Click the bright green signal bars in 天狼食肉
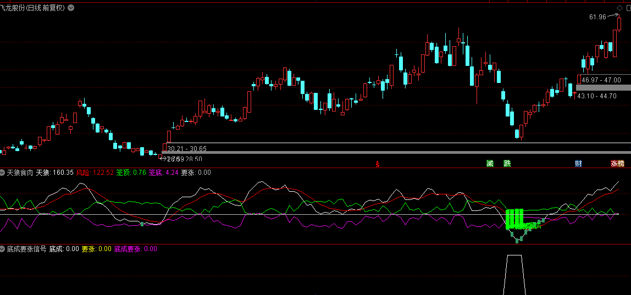Image resolution: width=631 pixels, height=295 pixels. [514, 219]
